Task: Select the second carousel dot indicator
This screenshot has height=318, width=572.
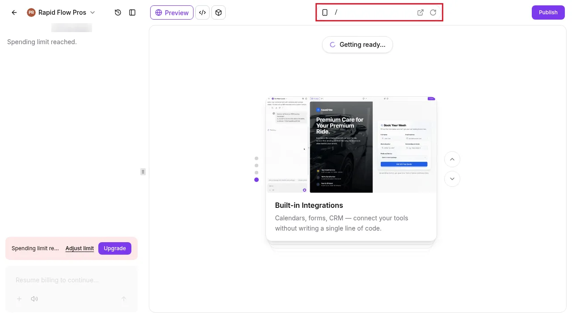Action: coord(257,165)
